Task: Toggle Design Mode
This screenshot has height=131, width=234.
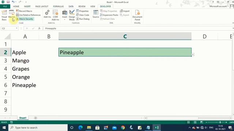Action: 72,15
